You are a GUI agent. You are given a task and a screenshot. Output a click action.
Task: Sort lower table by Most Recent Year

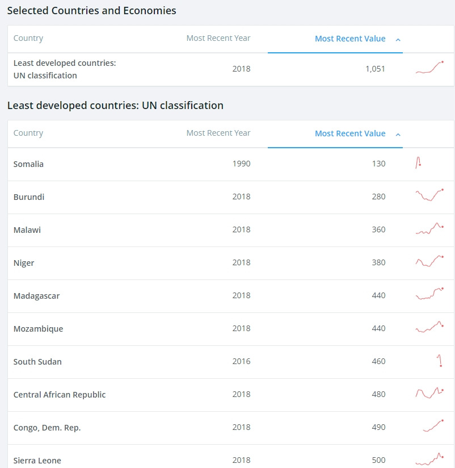tap(218, 133)
